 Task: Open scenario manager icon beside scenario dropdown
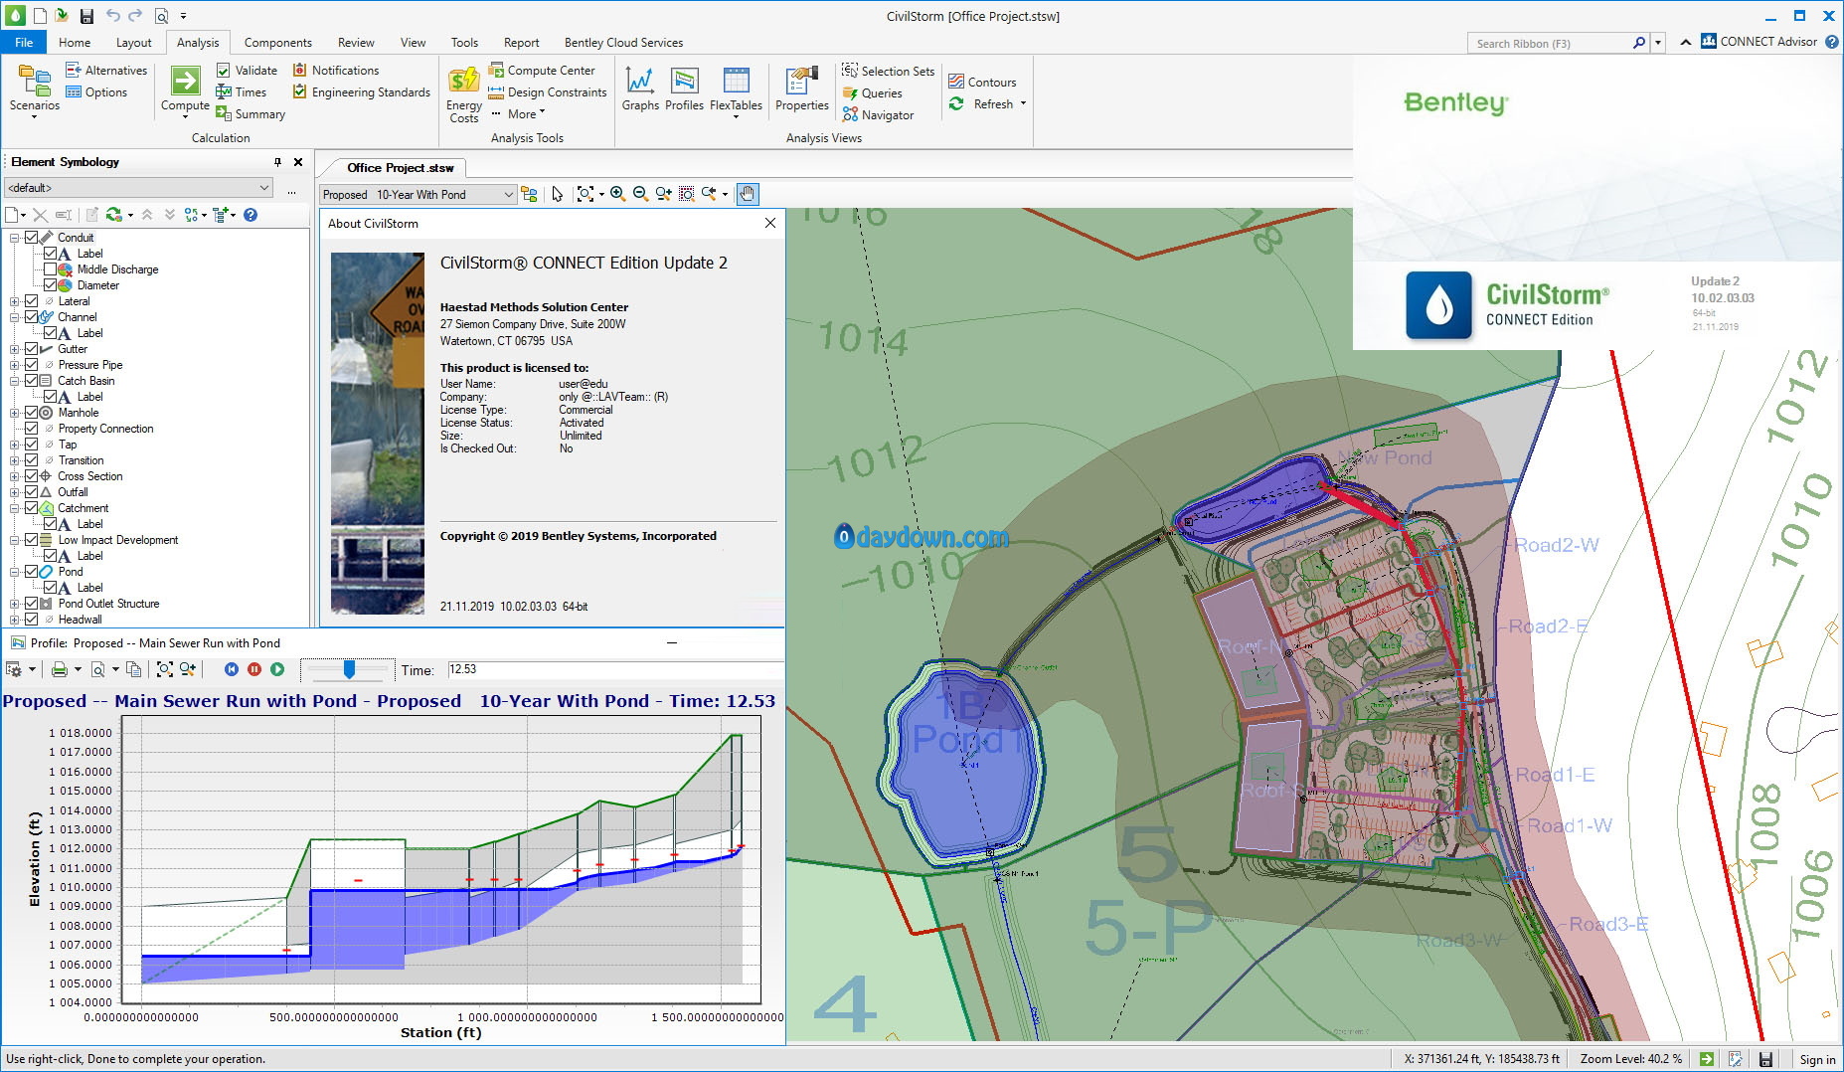coord(530,194)
